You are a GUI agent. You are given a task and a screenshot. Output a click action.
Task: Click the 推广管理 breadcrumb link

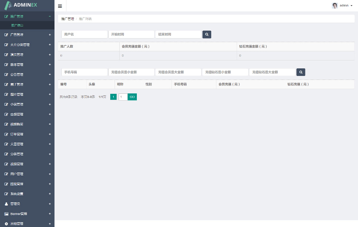click(68, 19)
